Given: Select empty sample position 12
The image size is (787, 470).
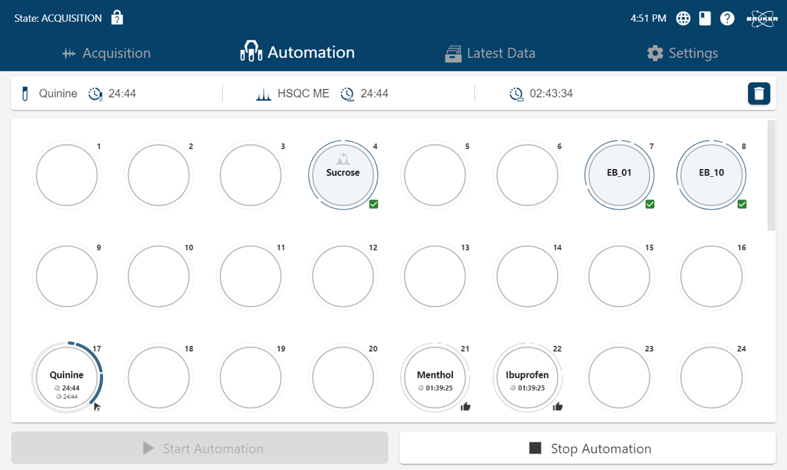Looking at the screenshot, I should (x=343, y=277).
